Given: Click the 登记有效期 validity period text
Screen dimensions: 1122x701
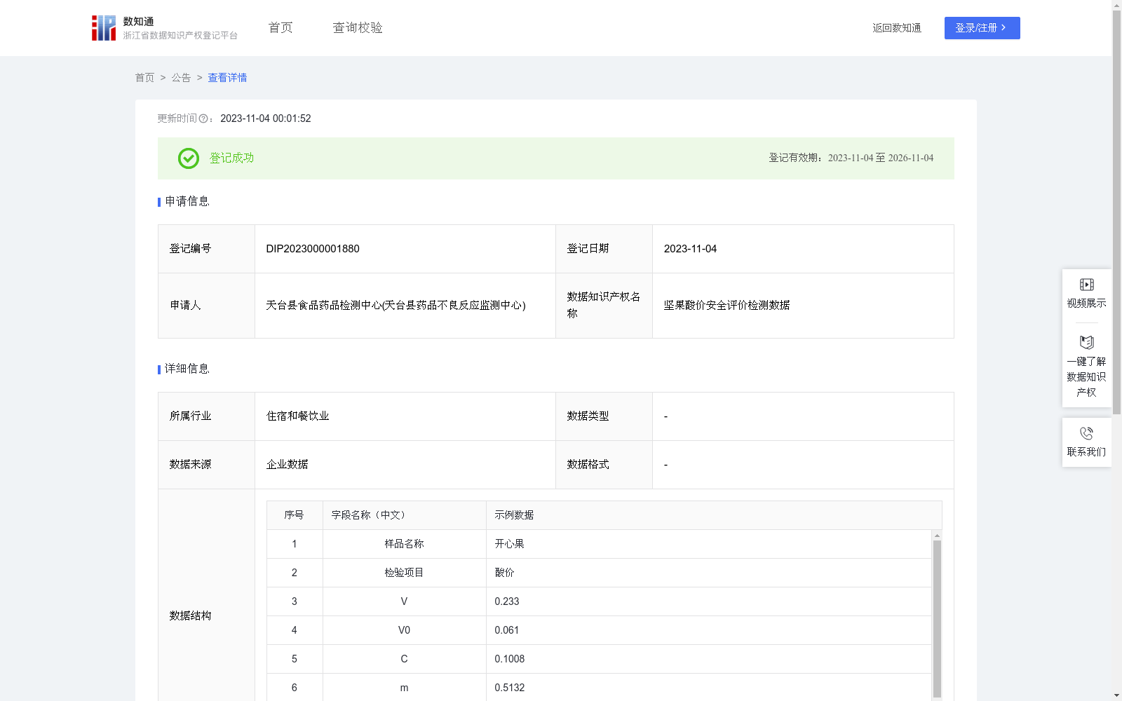Looking at the screenshot, I should pyautogui.click(x=851, y=158).
